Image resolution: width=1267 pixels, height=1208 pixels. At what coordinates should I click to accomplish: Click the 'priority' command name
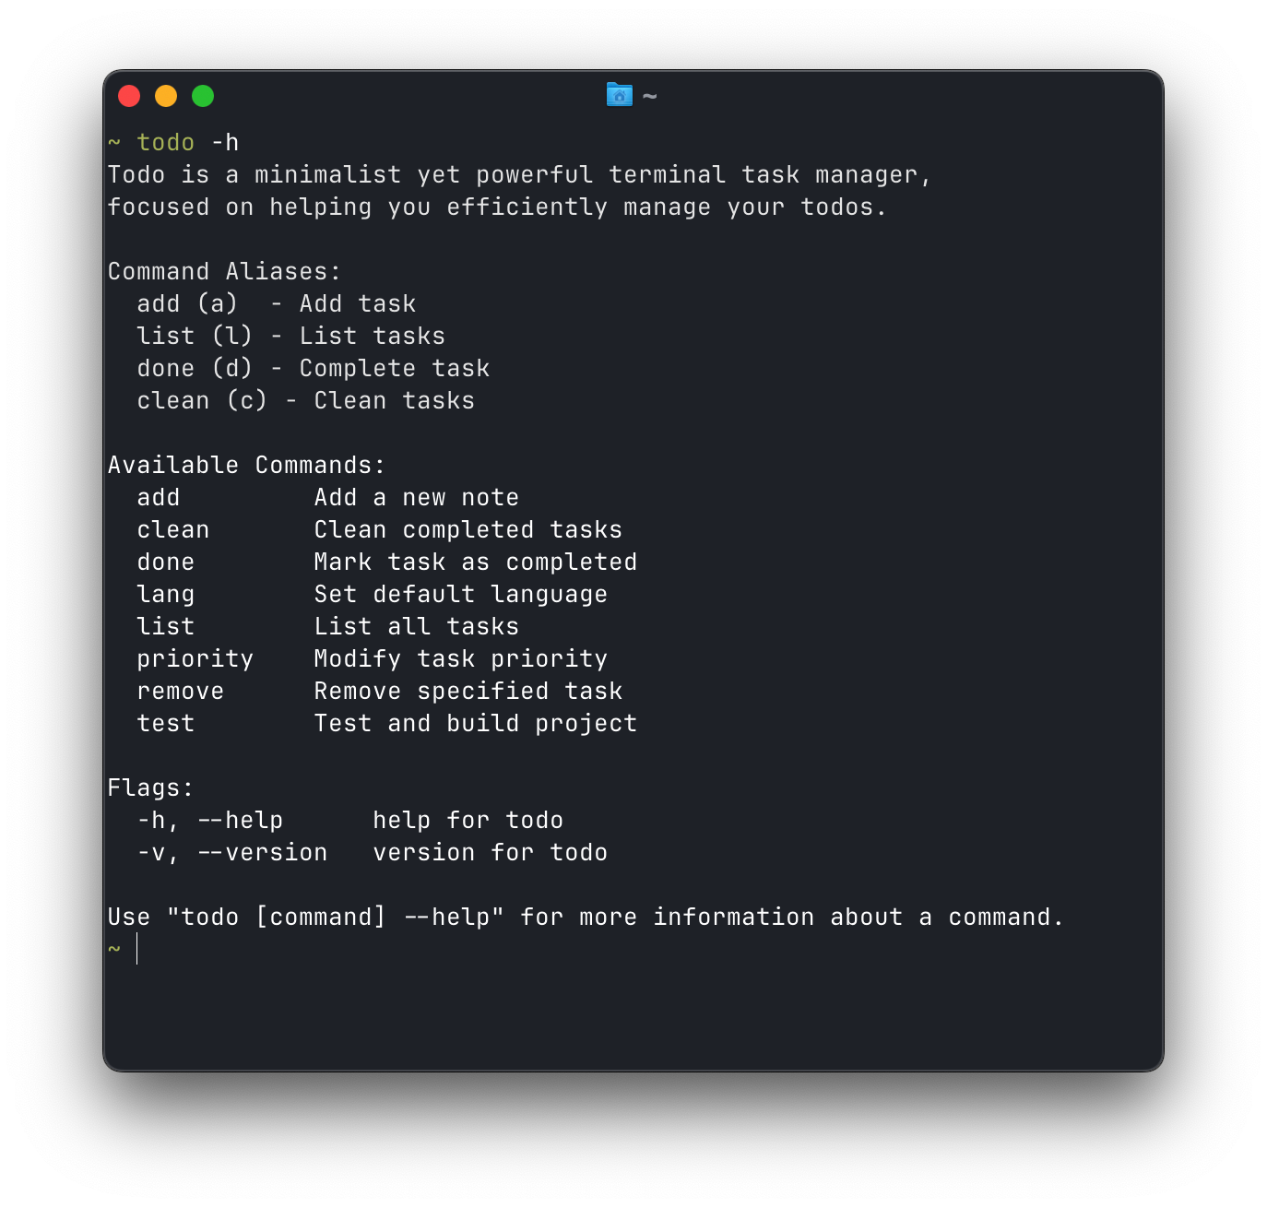point(195,658)
